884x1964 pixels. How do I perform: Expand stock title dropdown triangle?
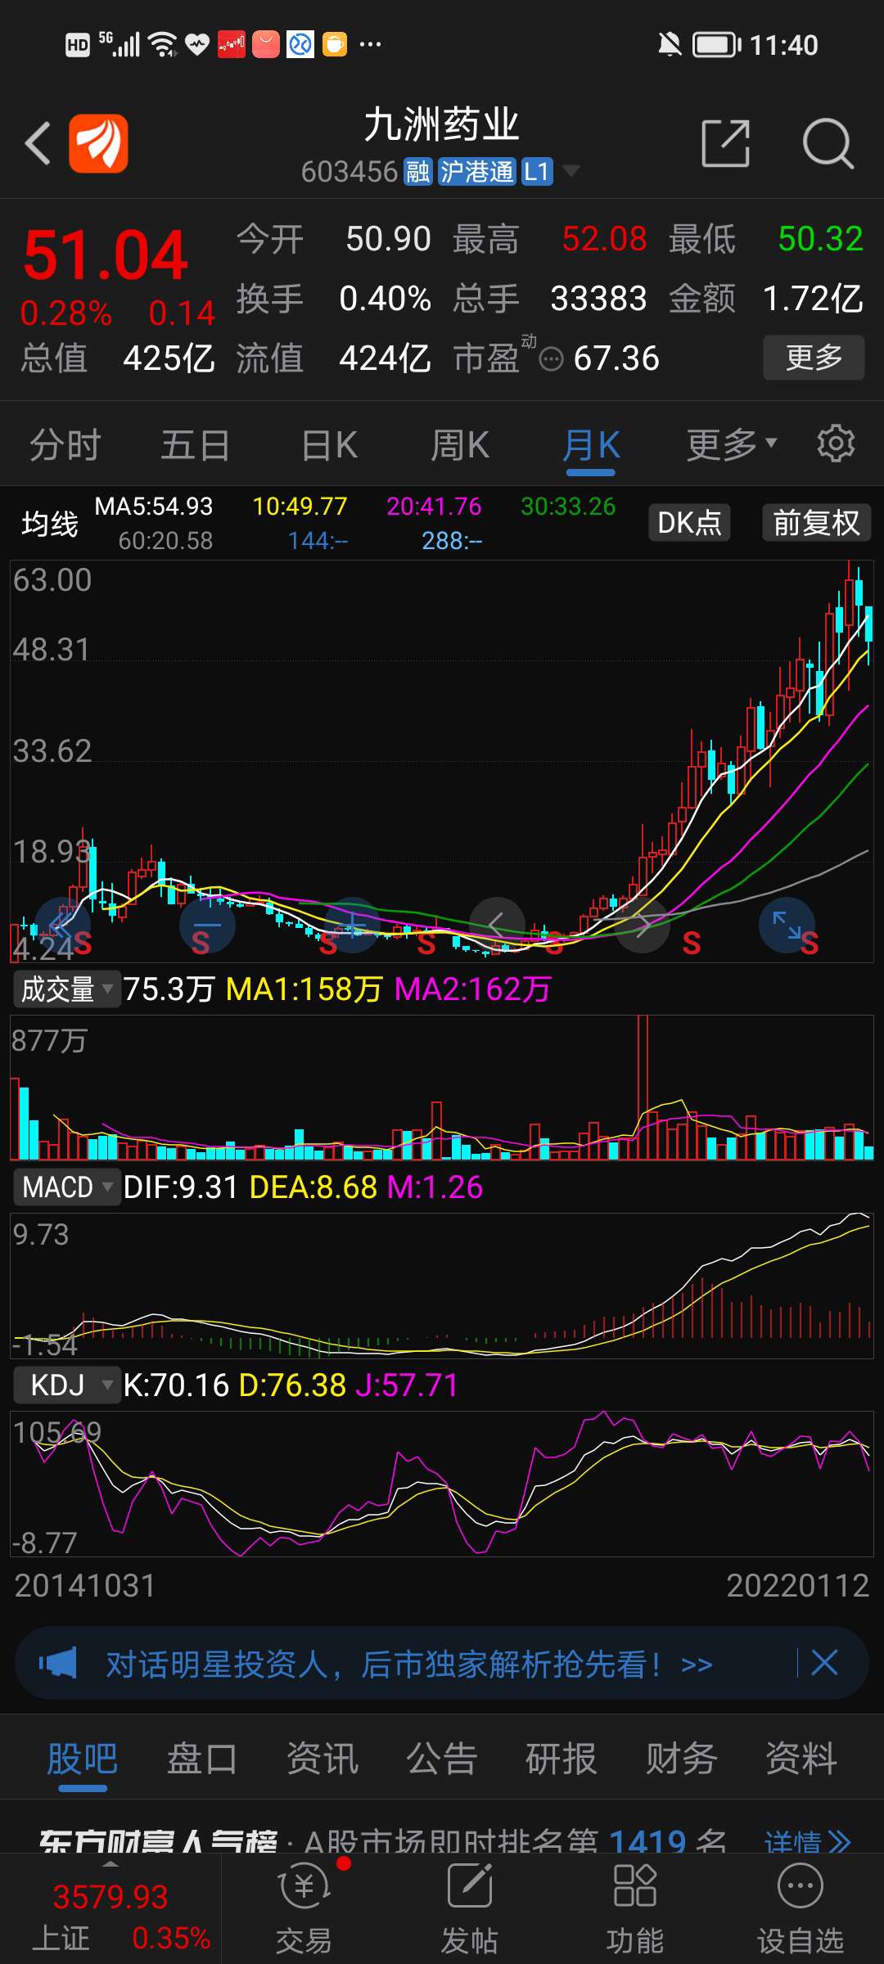click(x=571, y=171)
